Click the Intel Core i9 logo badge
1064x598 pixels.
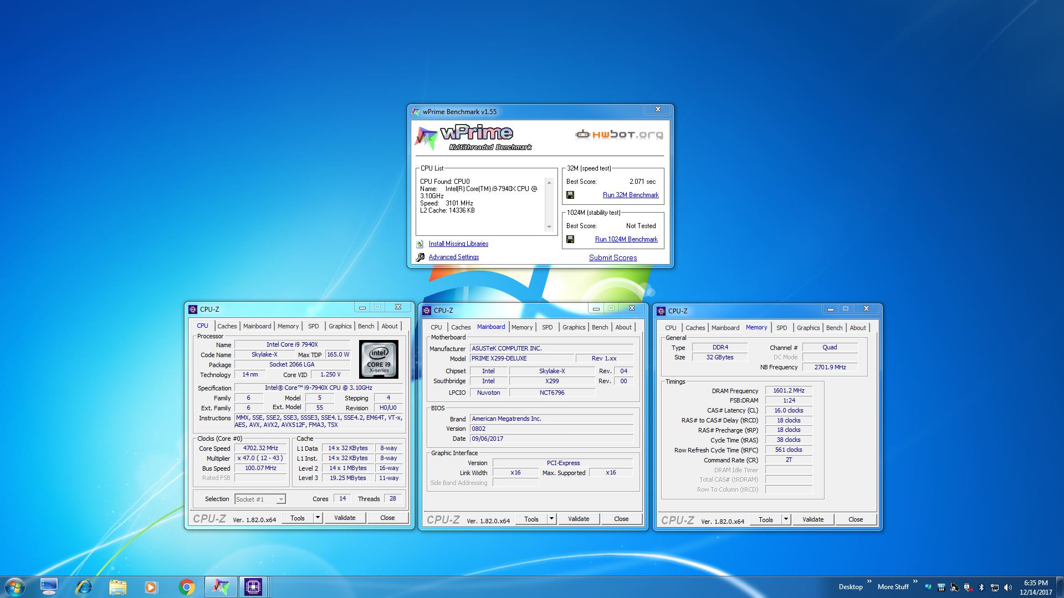(378, 359)
